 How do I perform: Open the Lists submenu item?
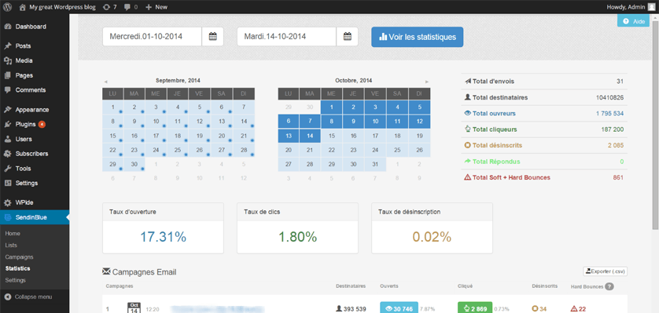(x=11, y=245)
